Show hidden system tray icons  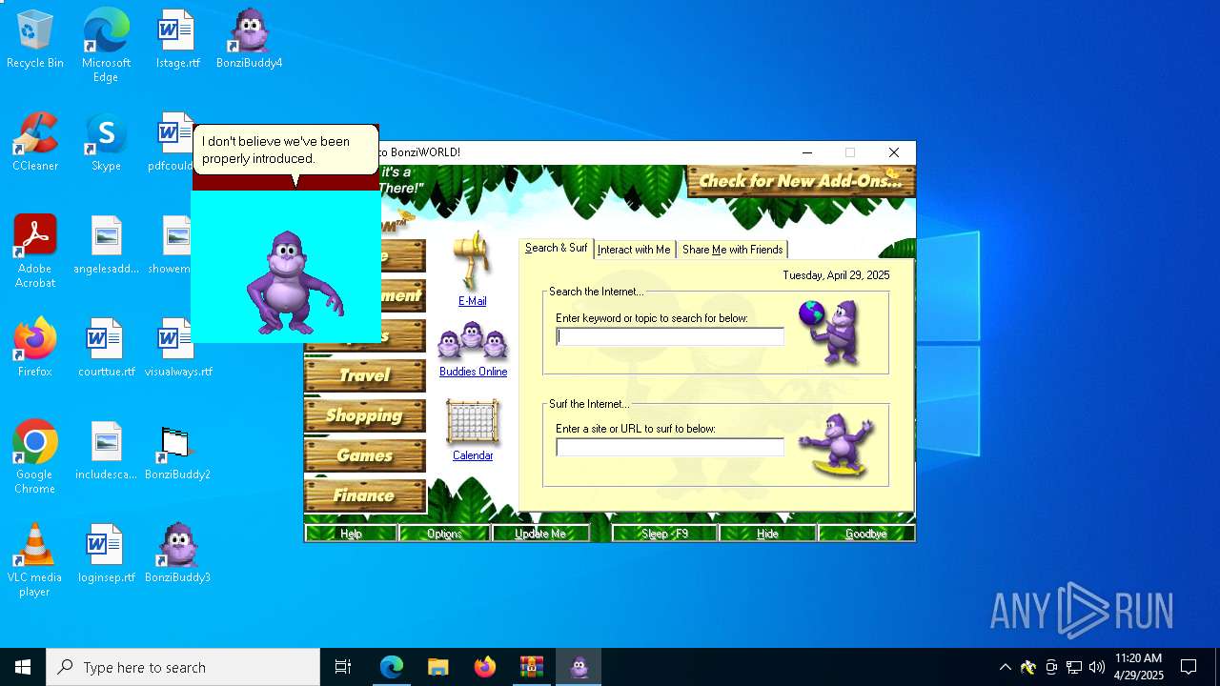1005,667
